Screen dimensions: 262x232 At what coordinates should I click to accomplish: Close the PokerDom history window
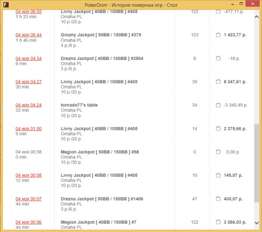[x=253, y=4]
